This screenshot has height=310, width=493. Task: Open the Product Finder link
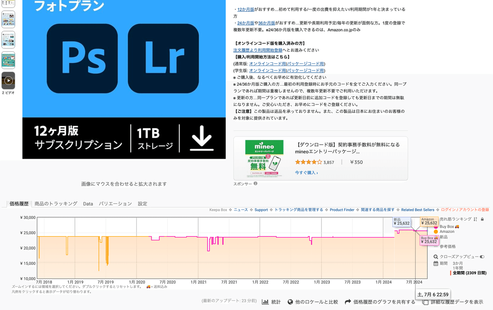point(342,210)
